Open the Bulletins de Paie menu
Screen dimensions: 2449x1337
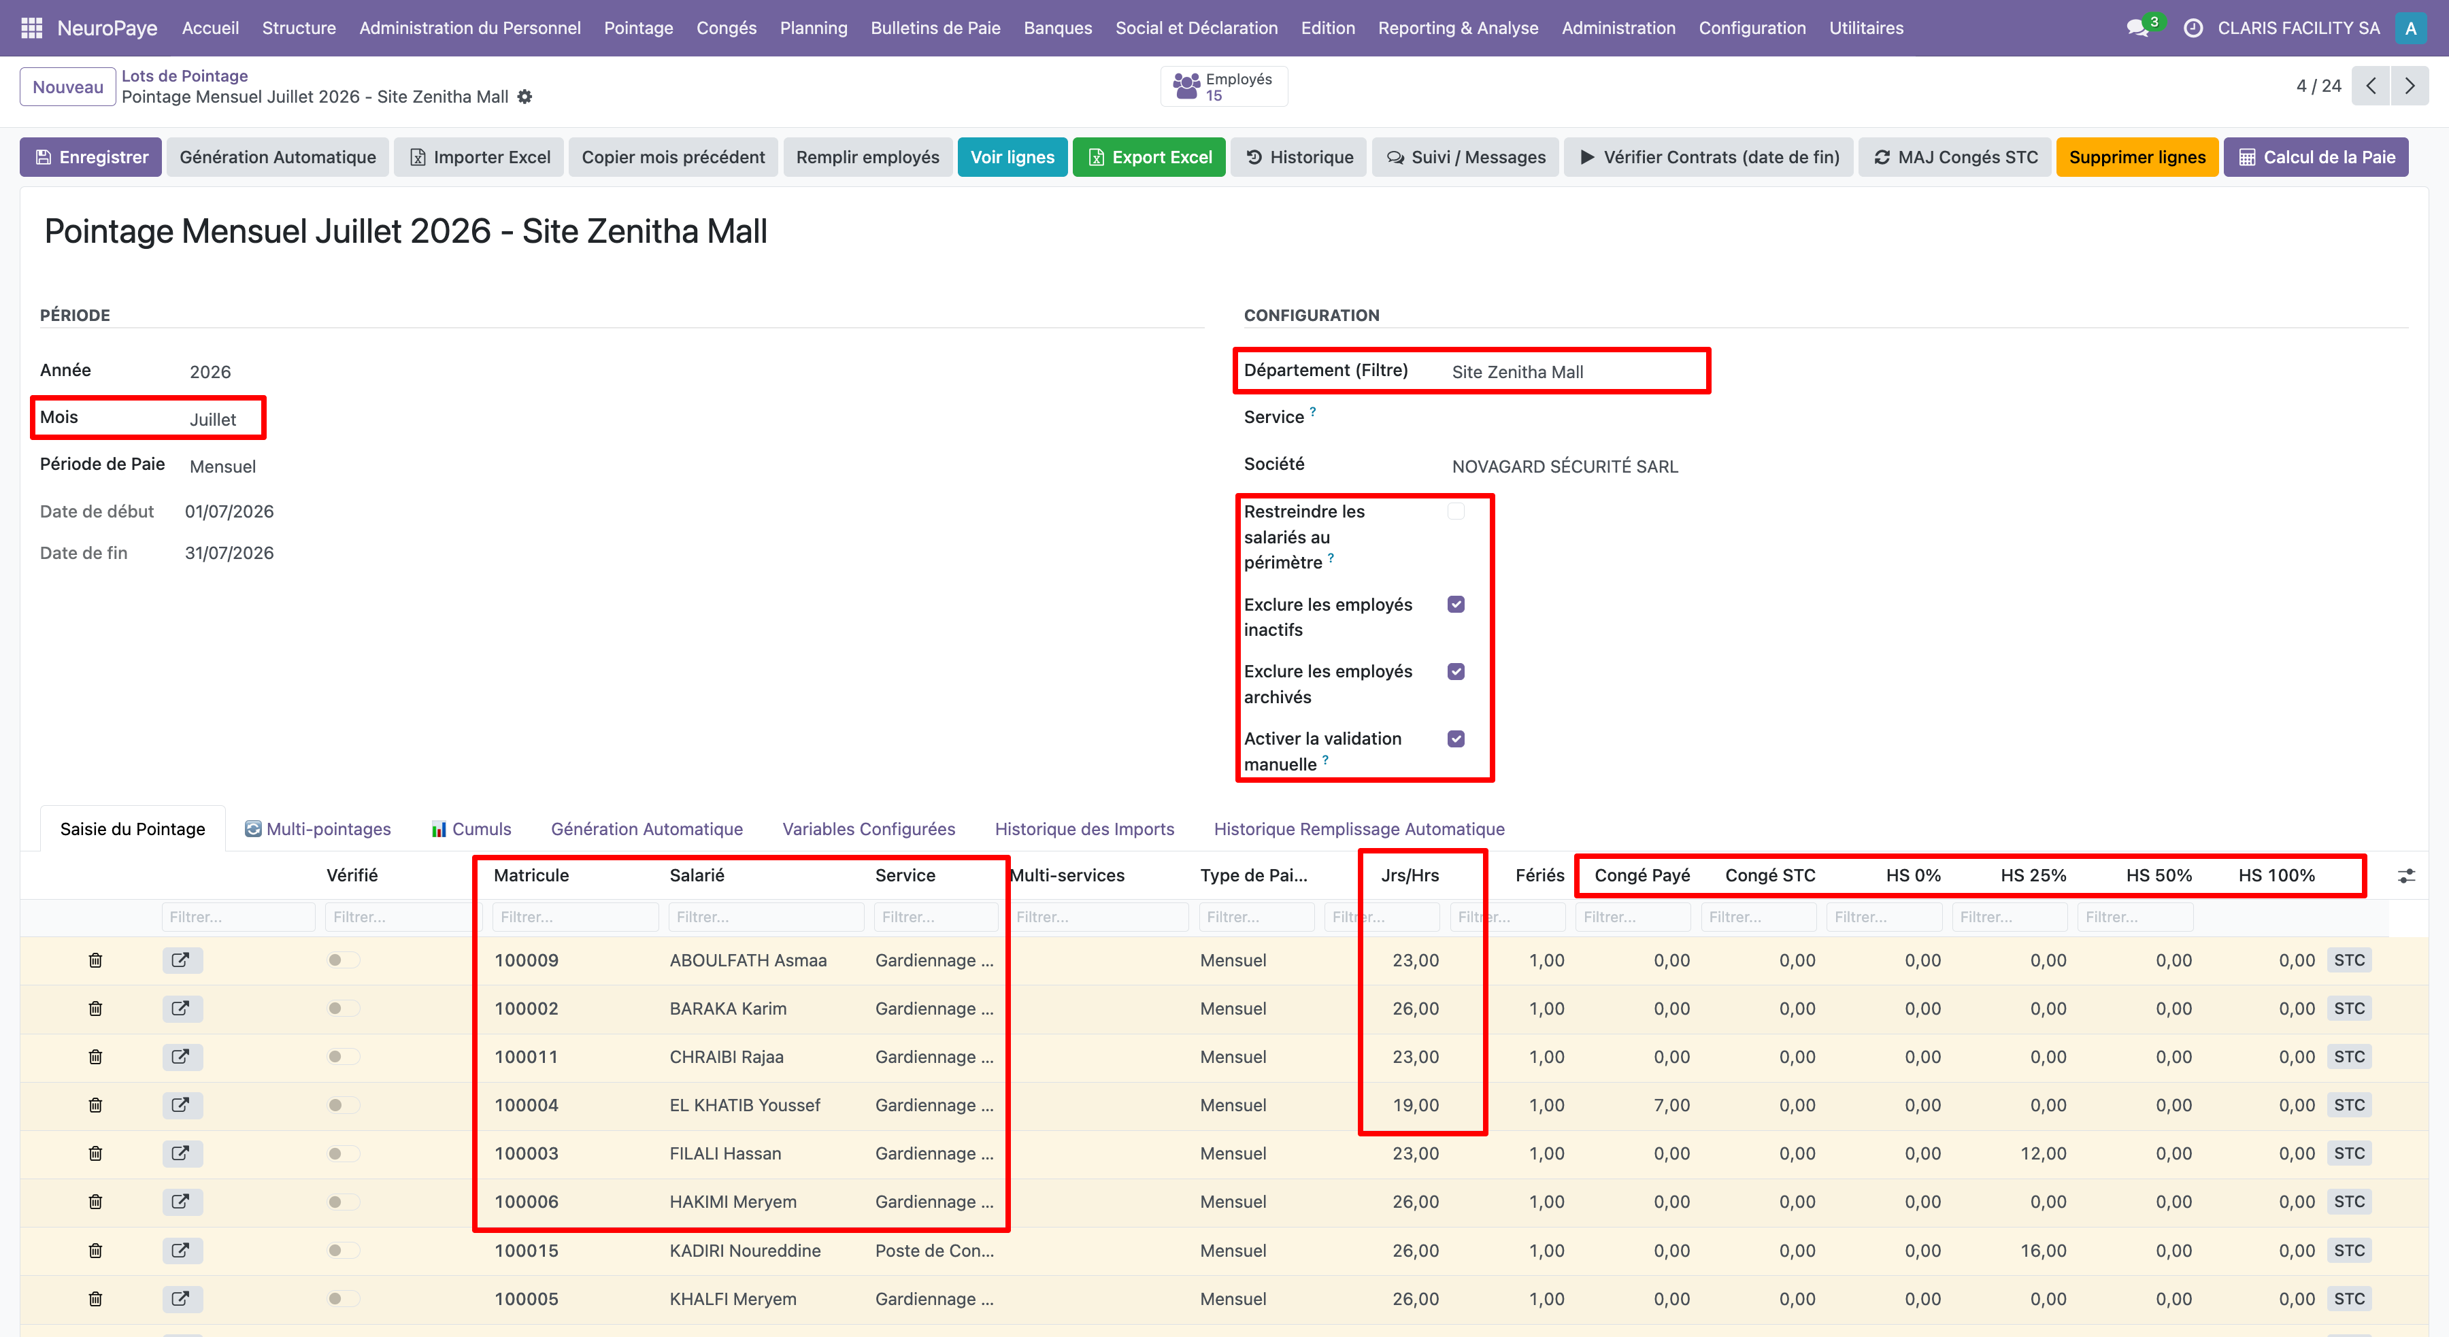[x=935, y=29]
